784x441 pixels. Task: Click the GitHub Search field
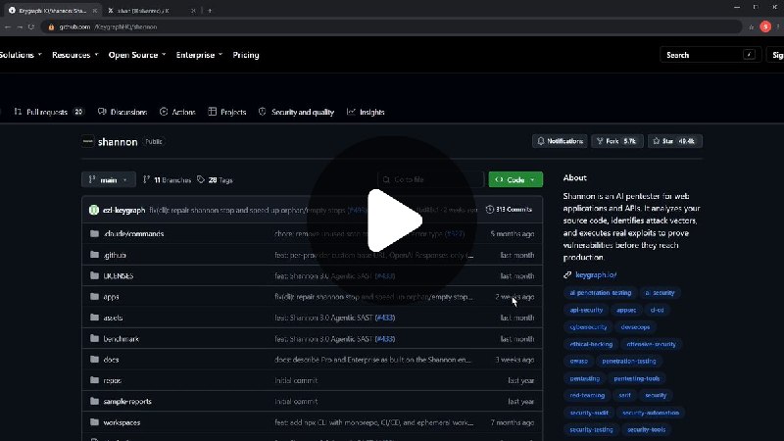point(710,55)
